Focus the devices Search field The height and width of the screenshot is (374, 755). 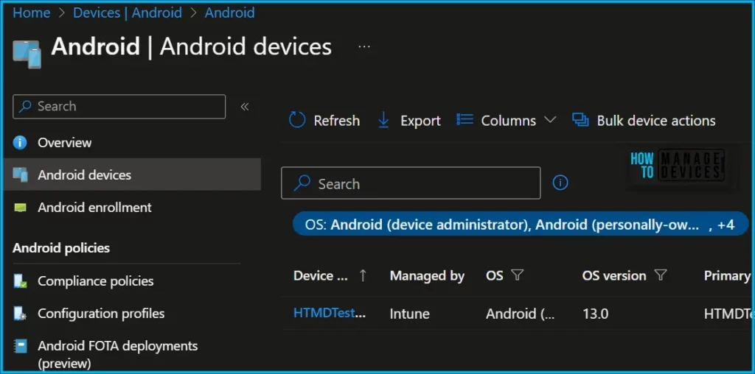click(411, 183)
